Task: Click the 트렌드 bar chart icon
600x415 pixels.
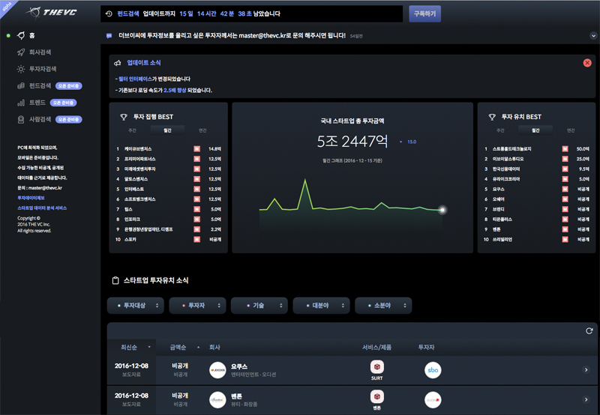Action: click(22, 102)
